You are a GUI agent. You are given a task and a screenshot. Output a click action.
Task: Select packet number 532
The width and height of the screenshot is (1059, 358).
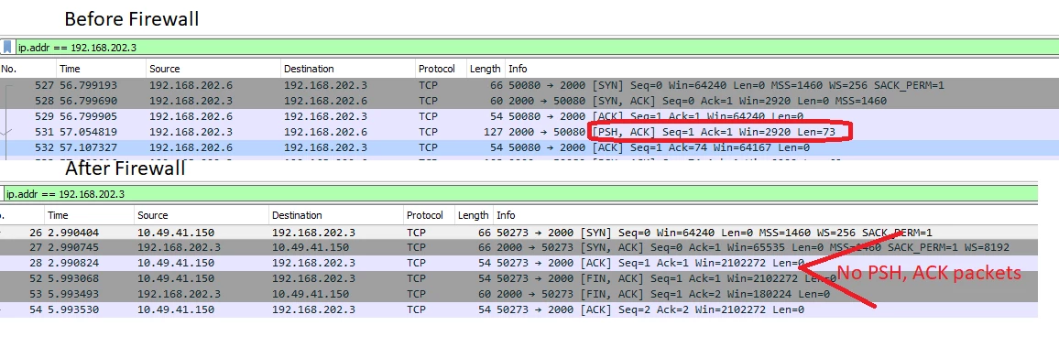pyautogui.click(x=529, y=147)
